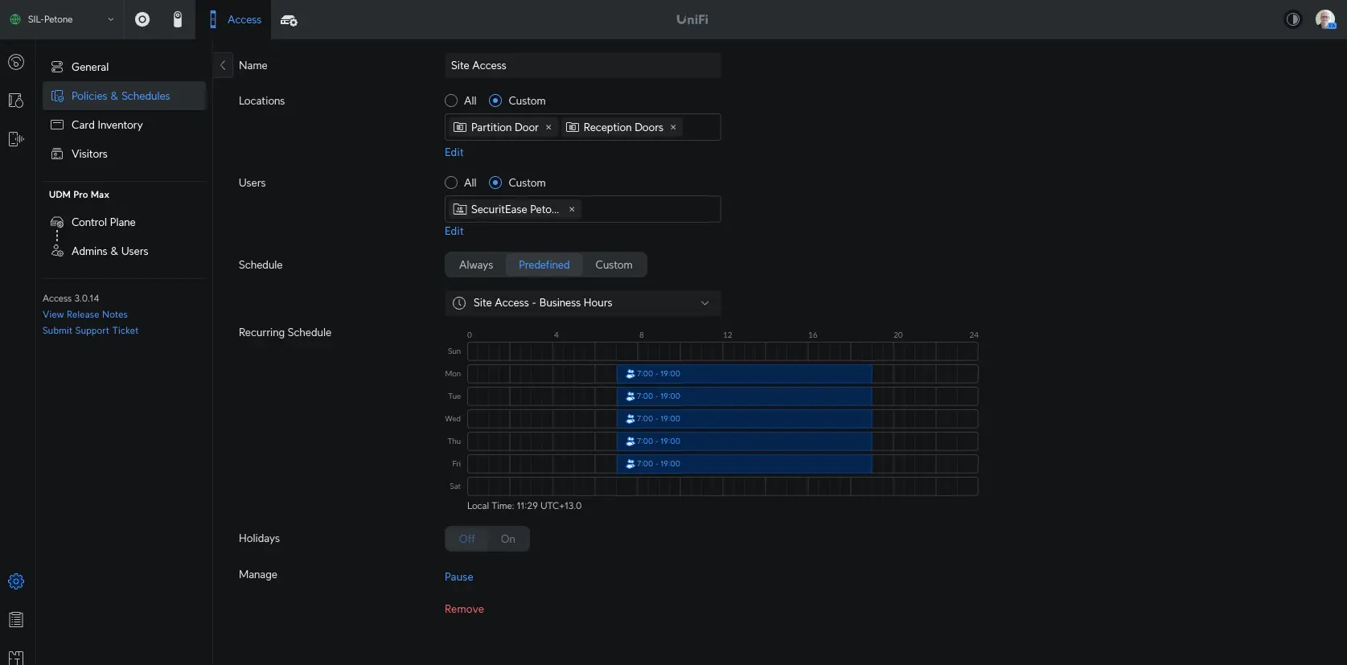Collapse panel with the back chevron
The height and width of the screenshot is (665, 1347).
(223, 65)
